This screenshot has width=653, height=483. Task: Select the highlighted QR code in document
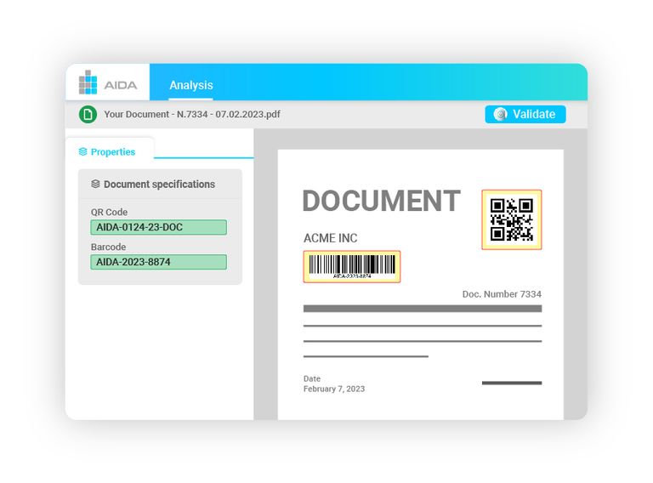point(511,219)
